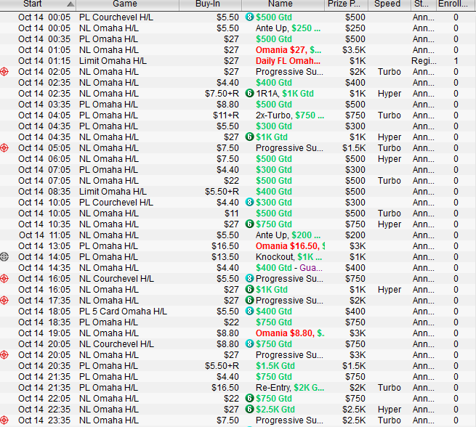This screenshot has width=476, height=427.
Task: Select the '1R1A, $1K Gtd' tournament name
Action: coord(284,94)
